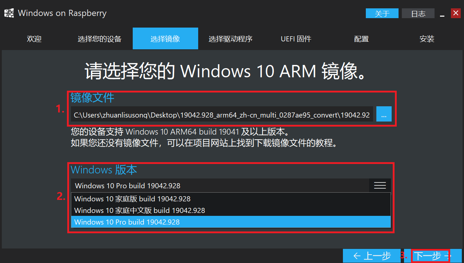Screen dimensions: 464x263
Task: Browse for image file with the ... button
Action: click(x=384, y=114)
